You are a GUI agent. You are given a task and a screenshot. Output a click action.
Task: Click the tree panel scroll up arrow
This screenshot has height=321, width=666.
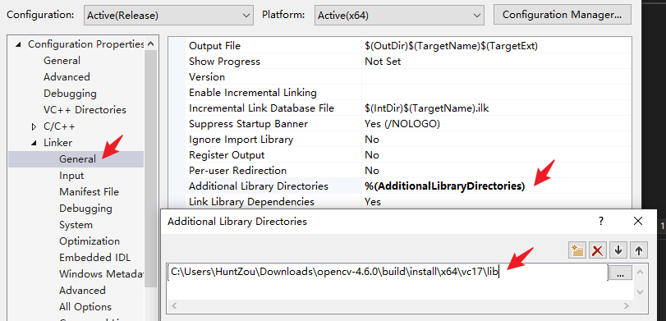(x=151, y=44)
